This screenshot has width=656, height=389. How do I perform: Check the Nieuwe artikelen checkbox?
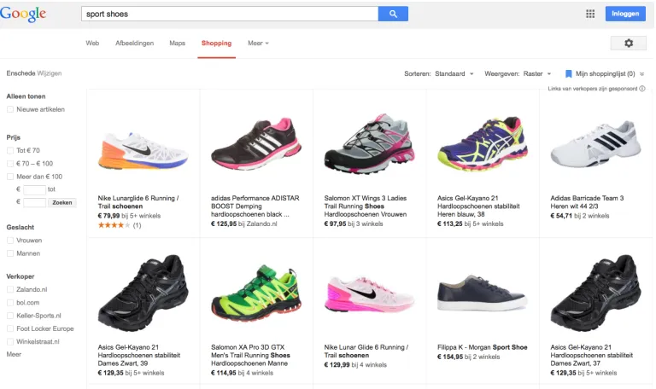coord(10,109)
